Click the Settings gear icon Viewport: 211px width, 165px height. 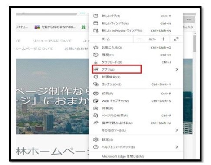tap(96, 139)
